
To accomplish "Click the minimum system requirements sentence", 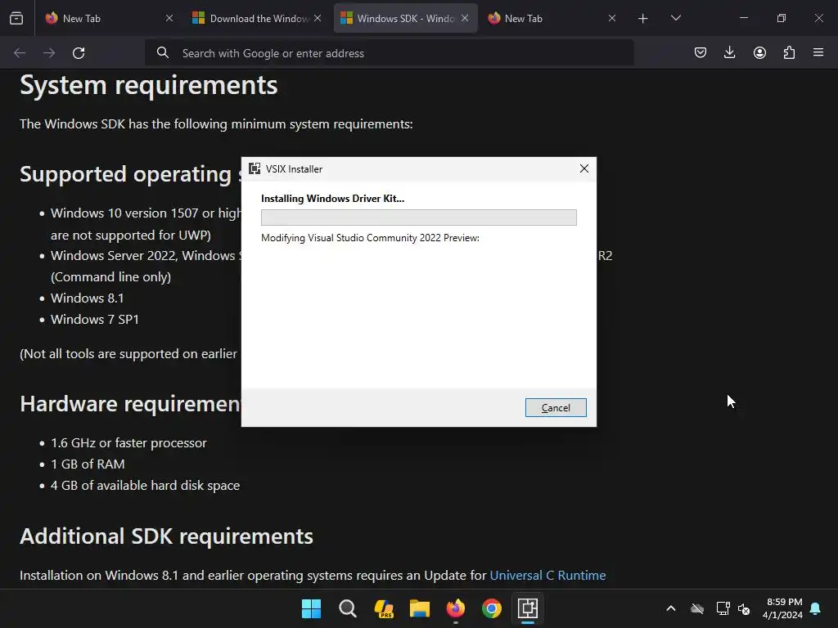I will [216, 124].
